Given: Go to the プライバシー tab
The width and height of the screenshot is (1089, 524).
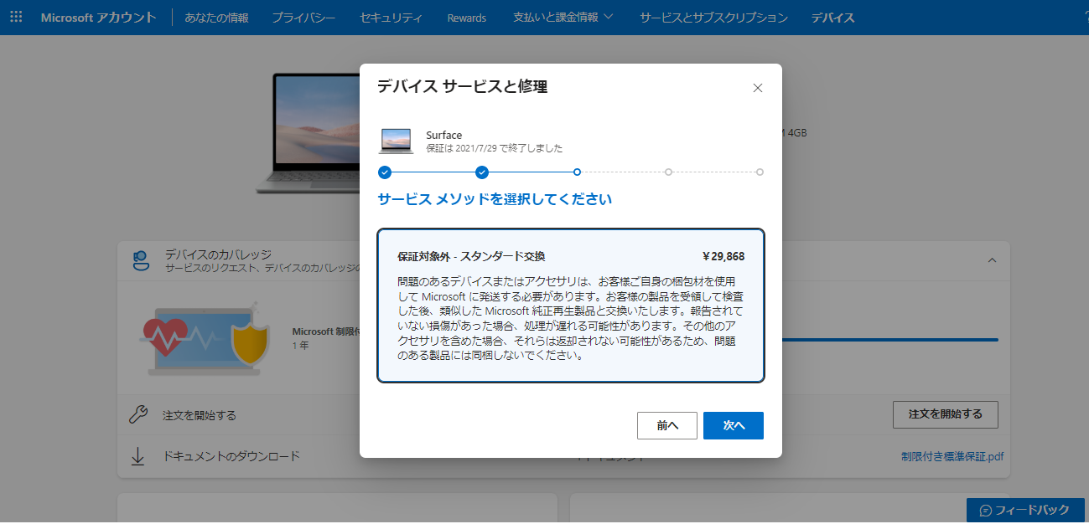Looking at the screenshot, I should coord(303,18).
